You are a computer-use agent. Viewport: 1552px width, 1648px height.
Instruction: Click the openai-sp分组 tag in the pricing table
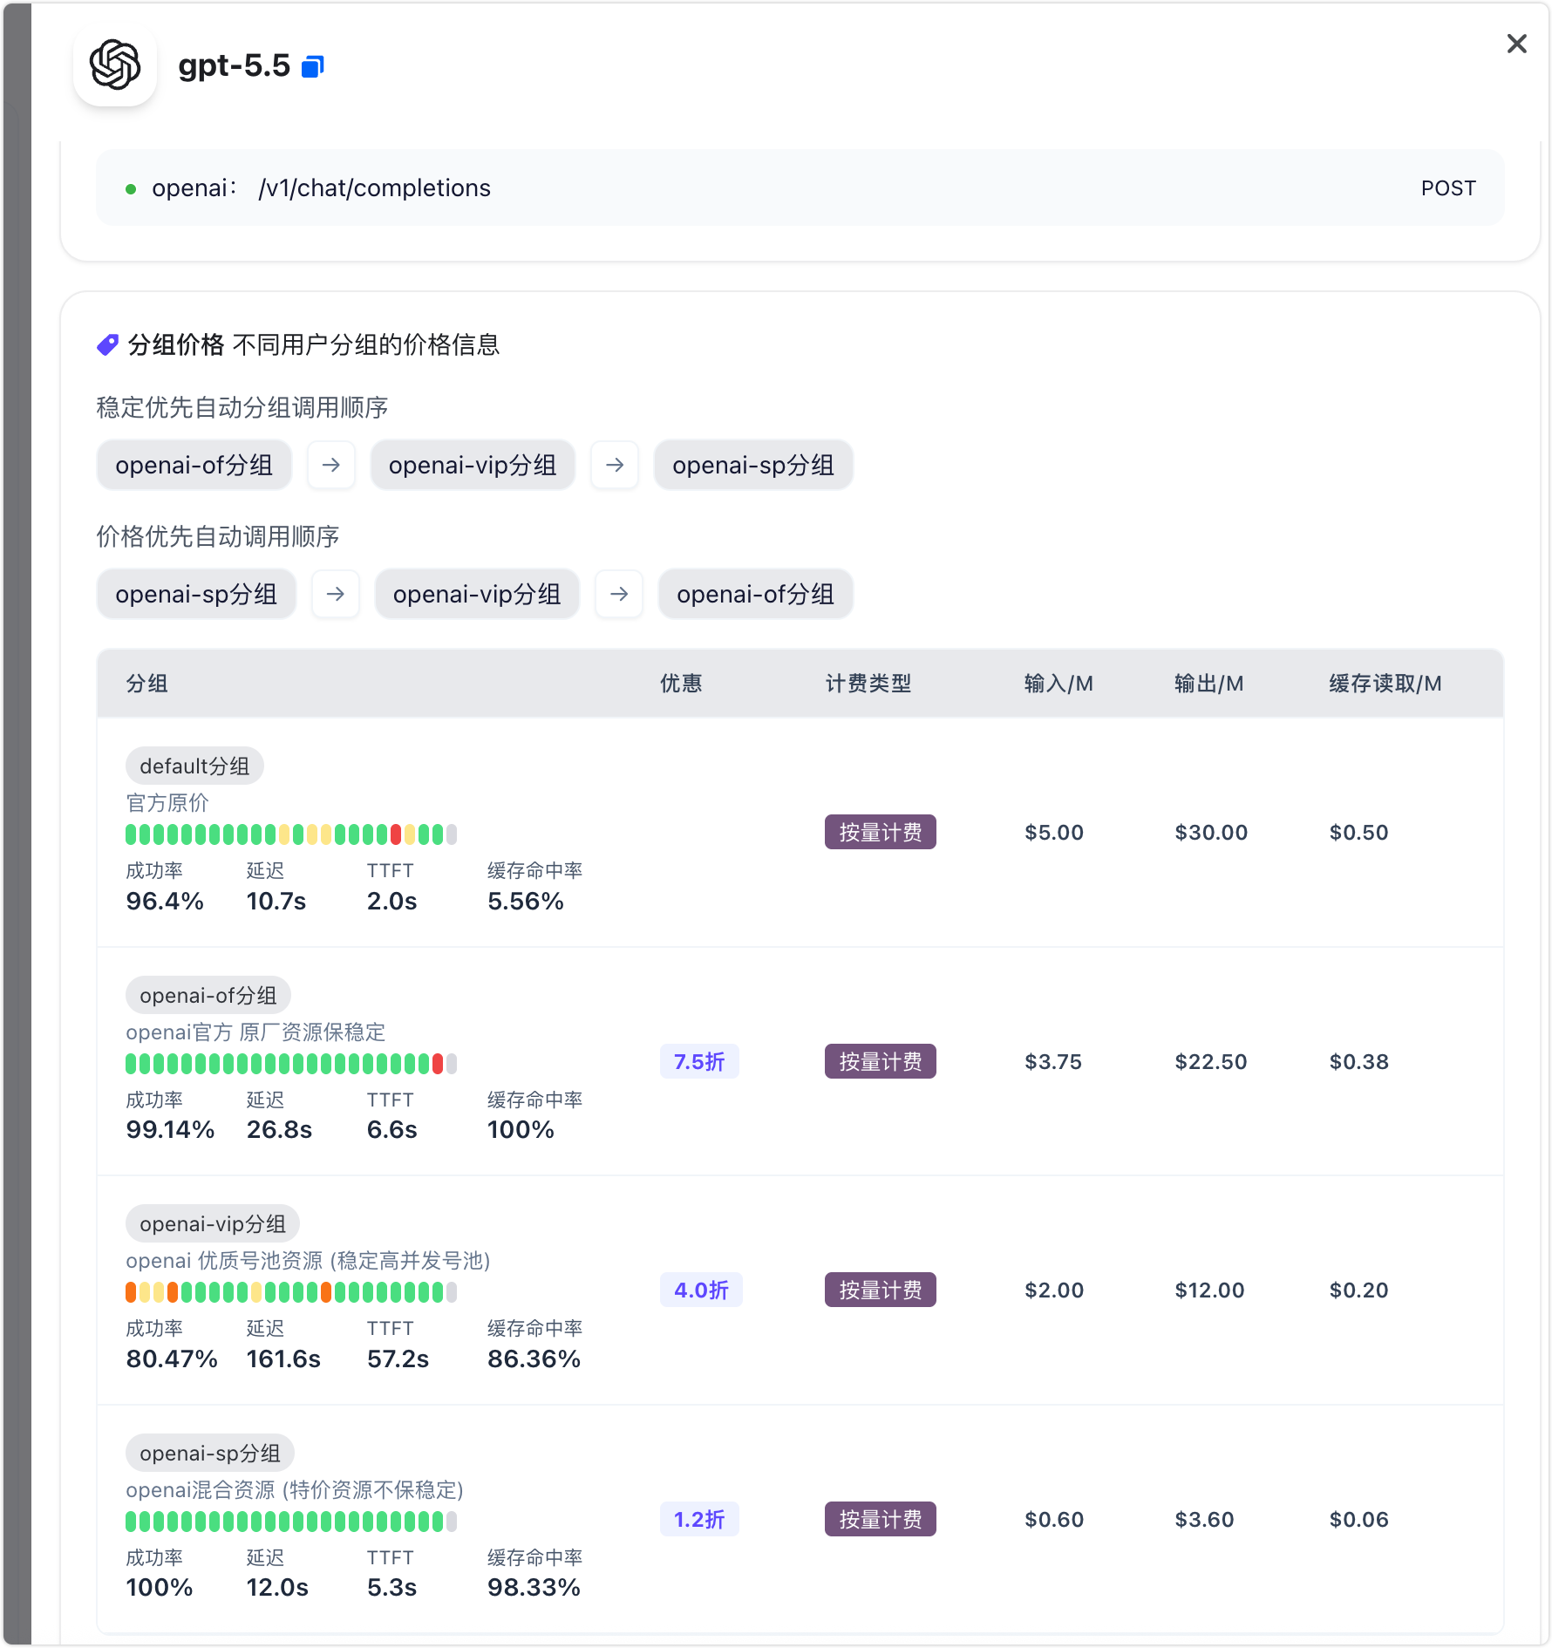tap(210, 1453)
